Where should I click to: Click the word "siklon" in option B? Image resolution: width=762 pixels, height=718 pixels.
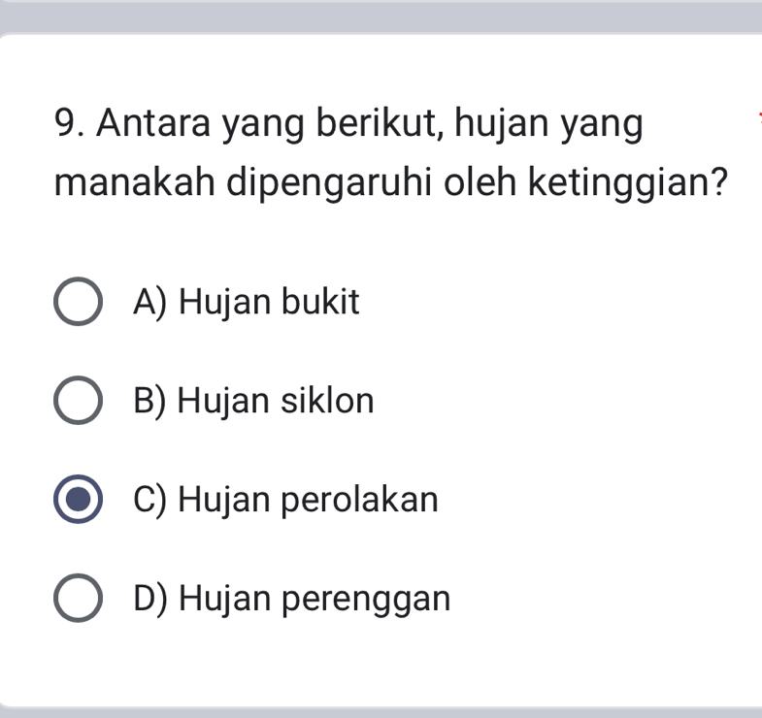[327, 401]
